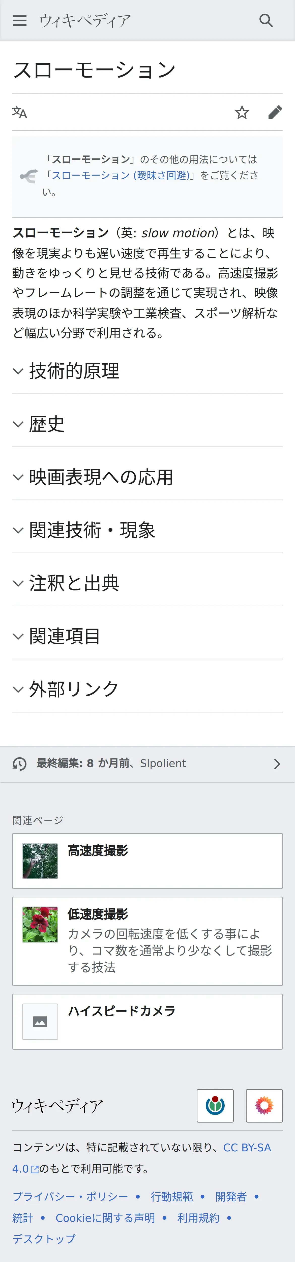Expand the 映画表現への応用 section
The image size is (295, 1262).
coord(100,477)
